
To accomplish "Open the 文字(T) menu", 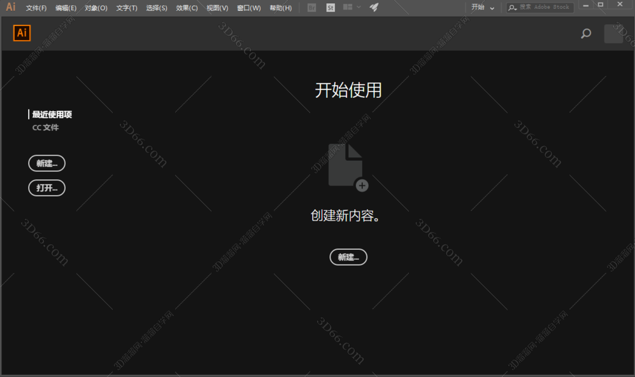I will point(126,8).
